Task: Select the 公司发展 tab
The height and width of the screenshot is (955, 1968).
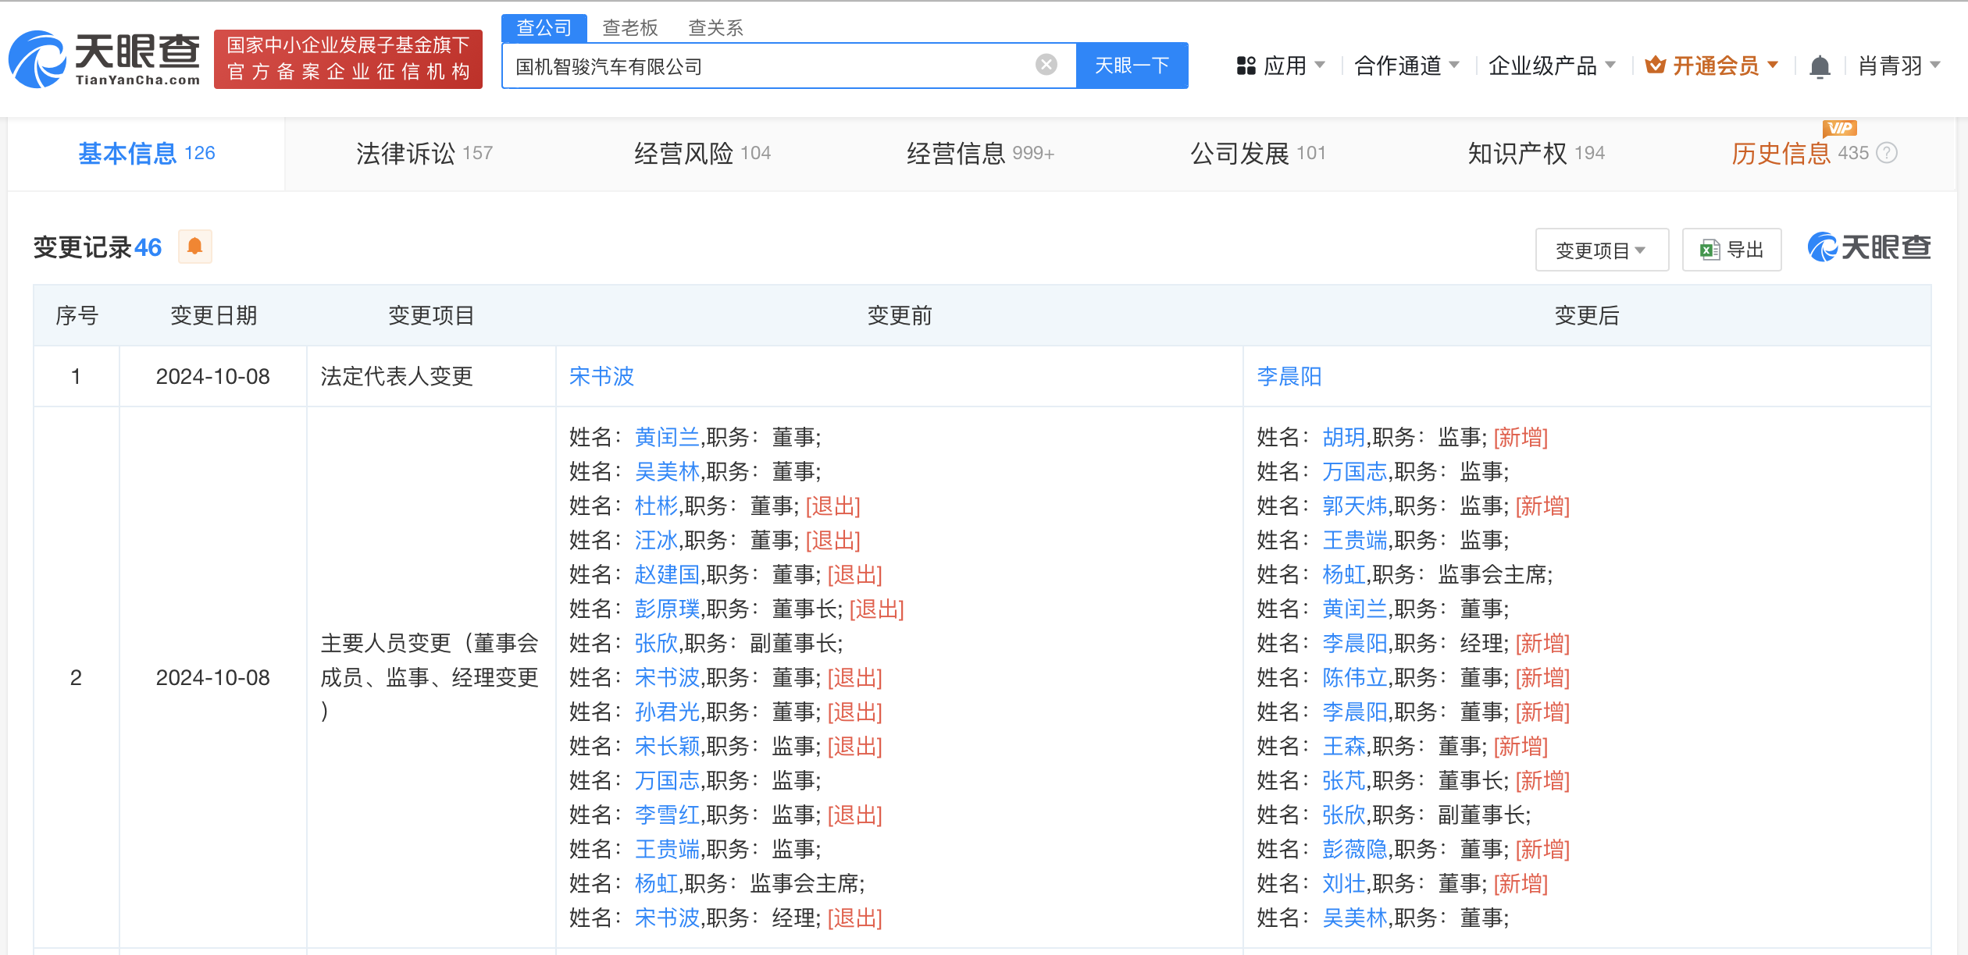Action: click(x=1258, y=154)
